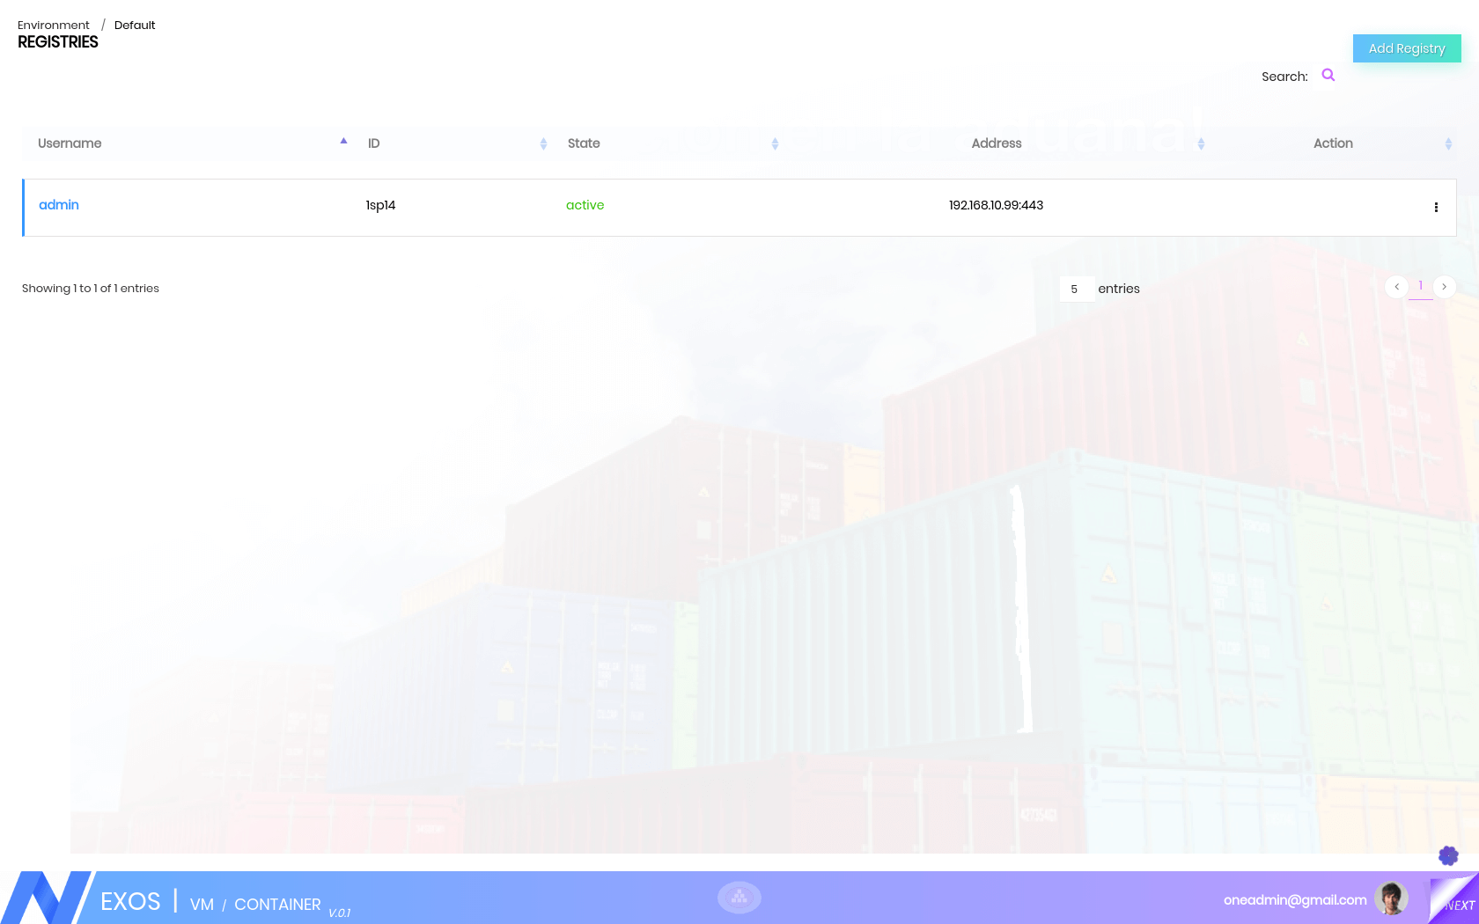Click the search magnifier icon
The height and width of the screenshot is (924, 1479).
(x=1328, y=76)
